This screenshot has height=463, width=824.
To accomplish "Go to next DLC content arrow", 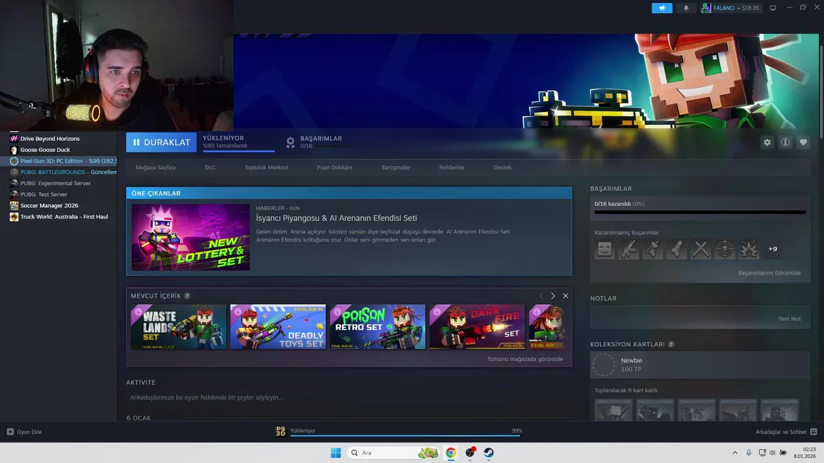I will point(553,296).
